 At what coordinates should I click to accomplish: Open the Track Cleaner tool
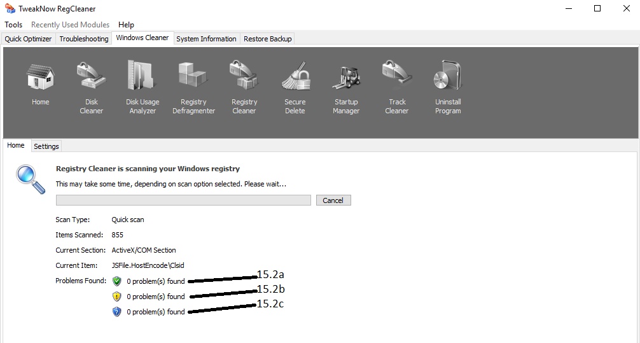pyautogui.click(x=397, y=74)
